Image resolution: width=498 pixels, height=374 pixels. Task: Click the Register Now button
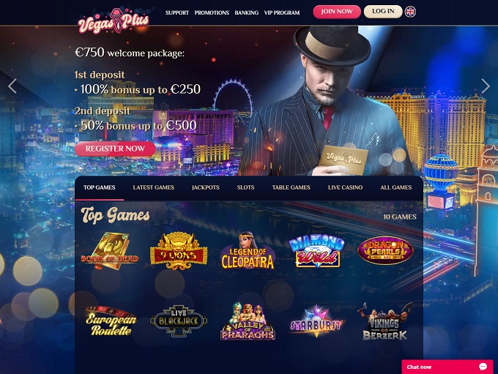tap(115, 149)
